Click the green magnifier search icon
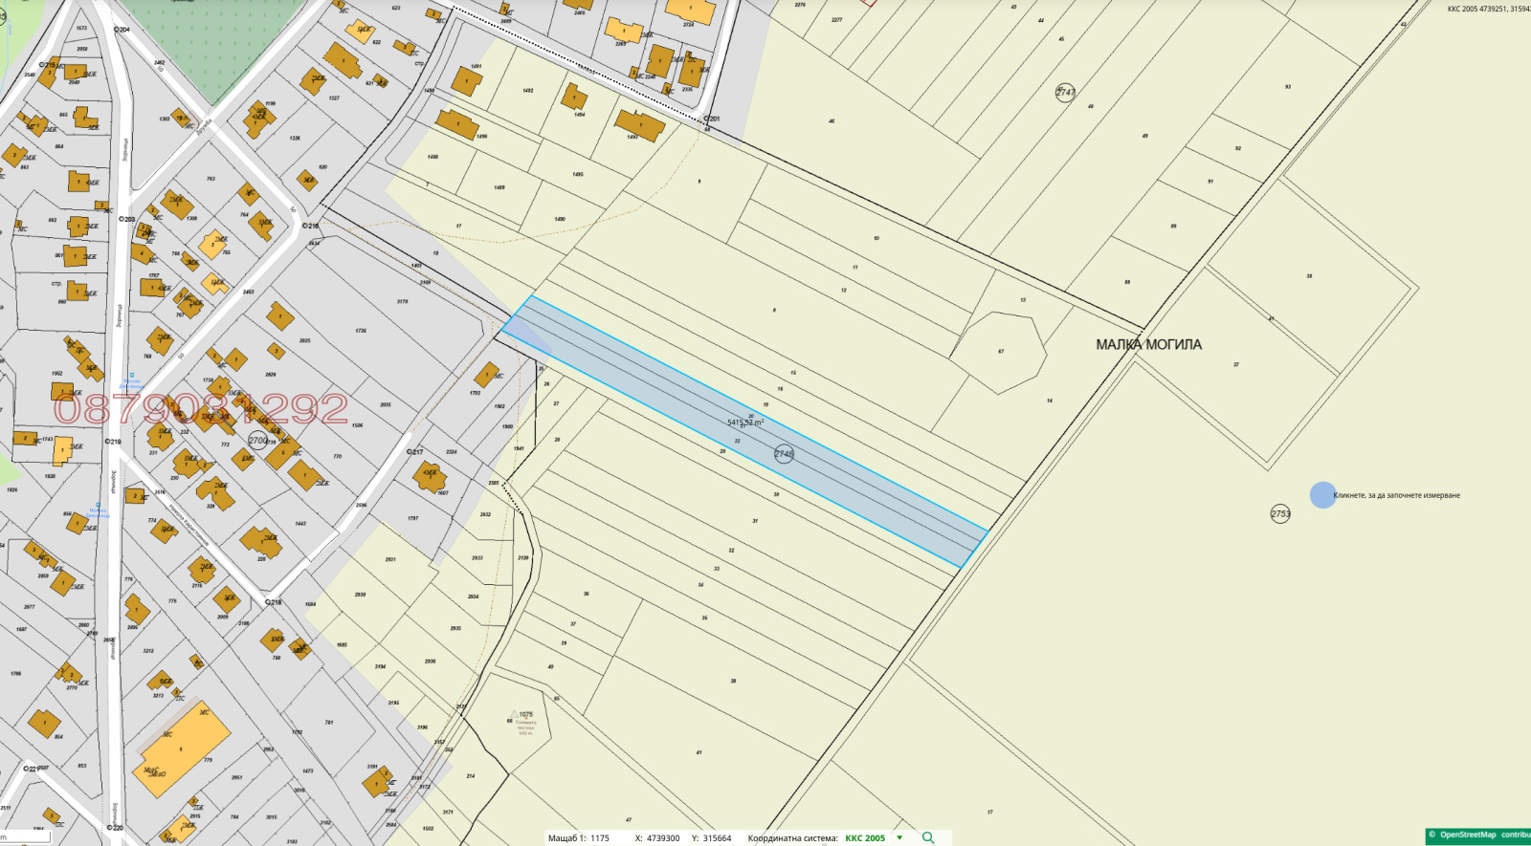This screenshot has width=1531, height=846. pos(927,837)
